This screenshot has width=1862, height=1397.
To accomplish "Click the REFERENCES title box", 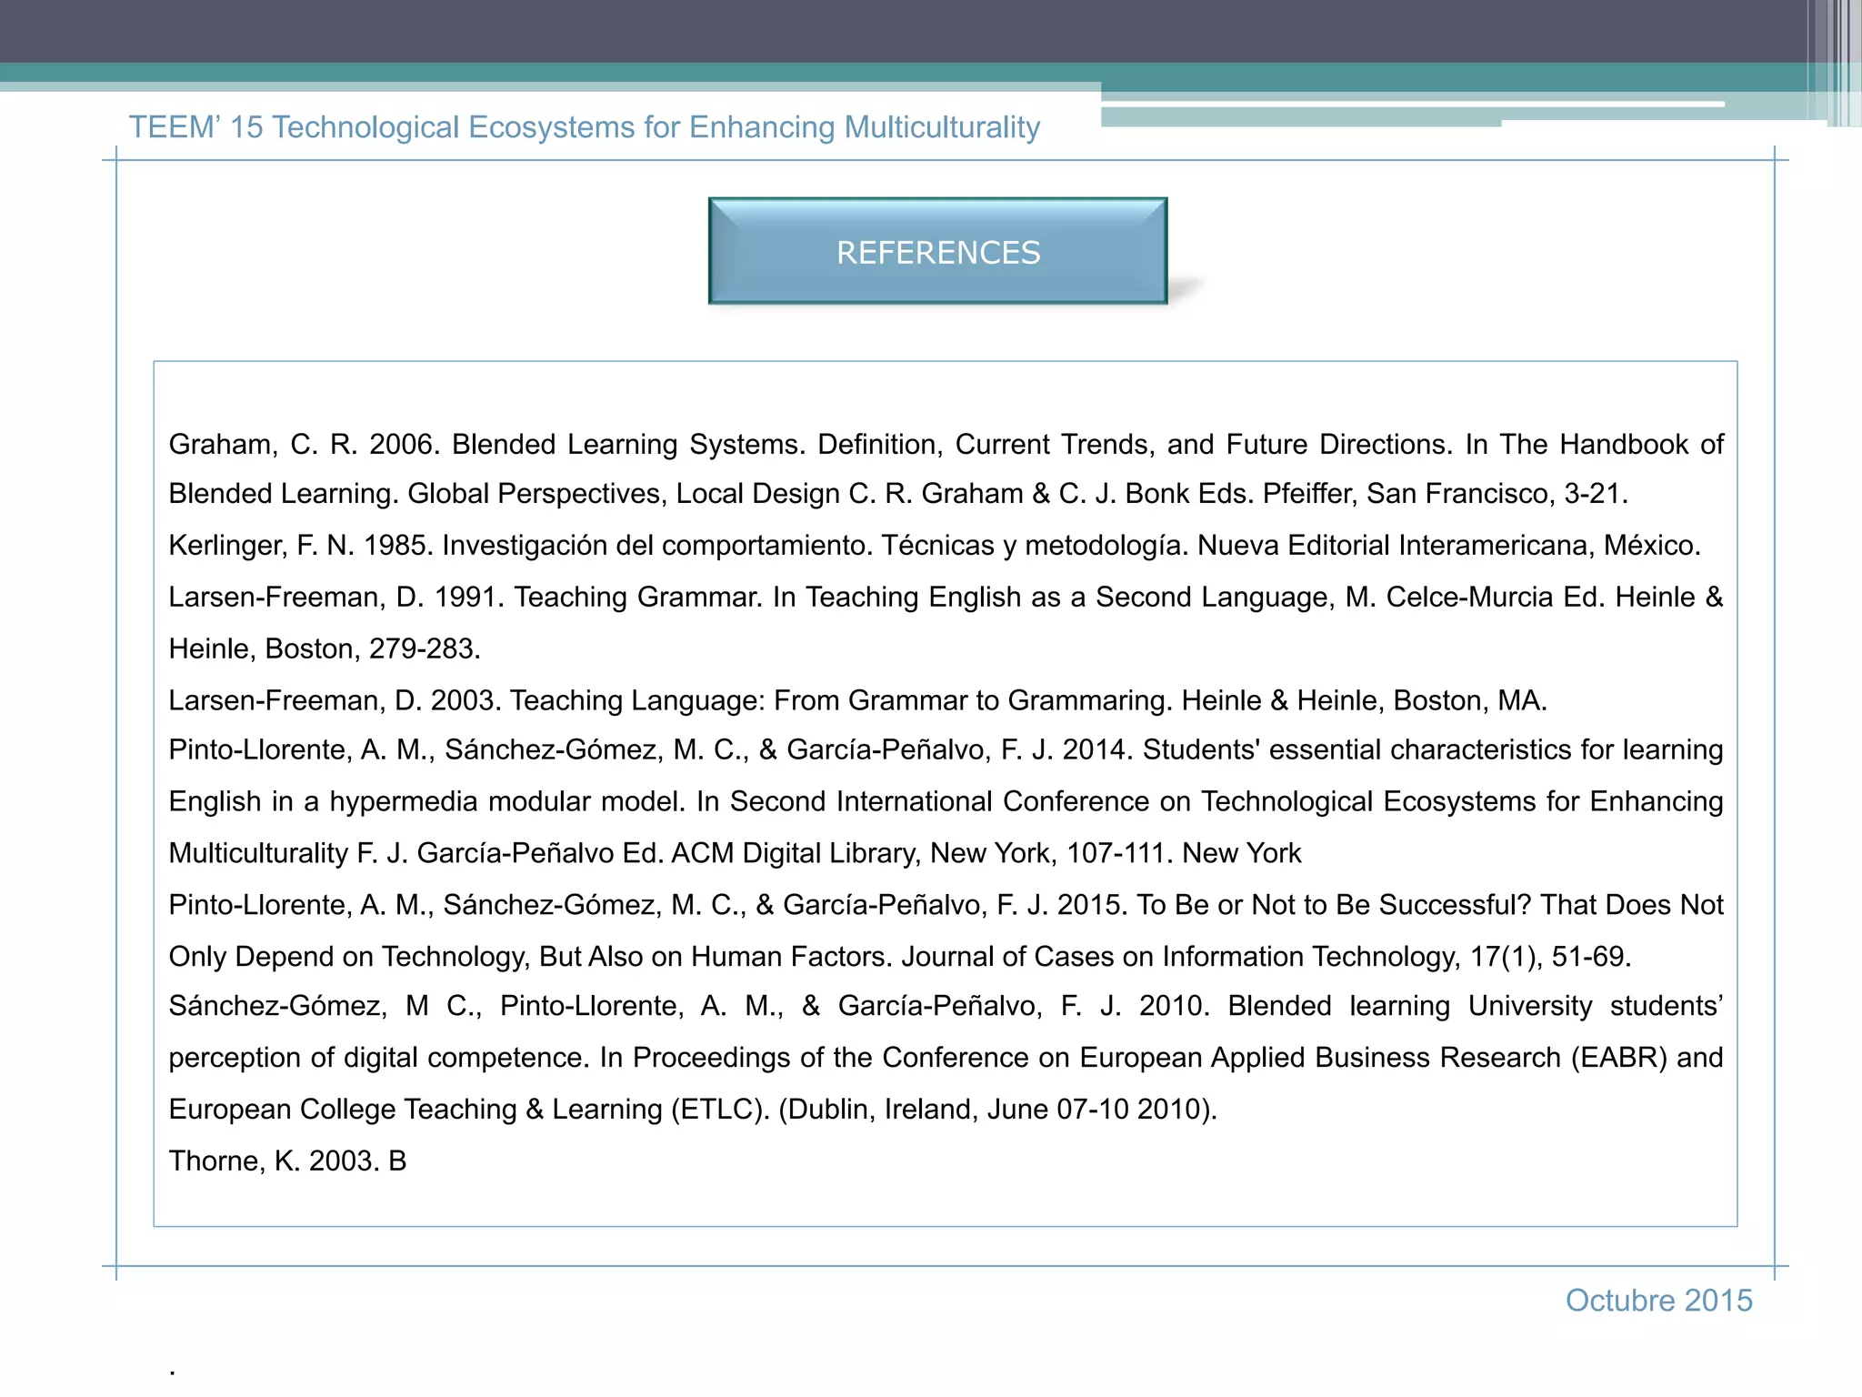I will 937,251.
